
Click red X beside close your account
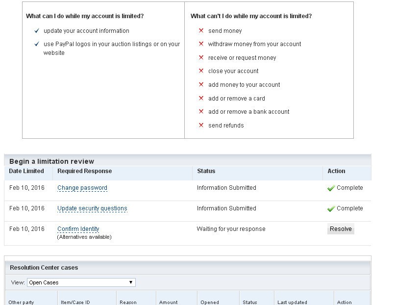[201, 71]
